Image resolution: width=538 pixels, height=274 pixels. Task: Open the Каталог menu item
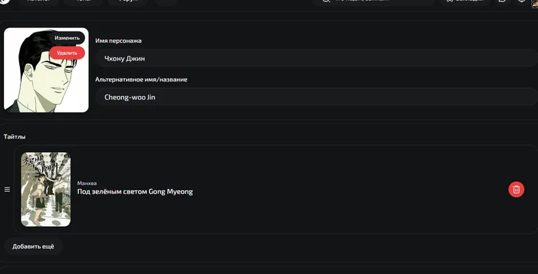click(x=38, y=1)
